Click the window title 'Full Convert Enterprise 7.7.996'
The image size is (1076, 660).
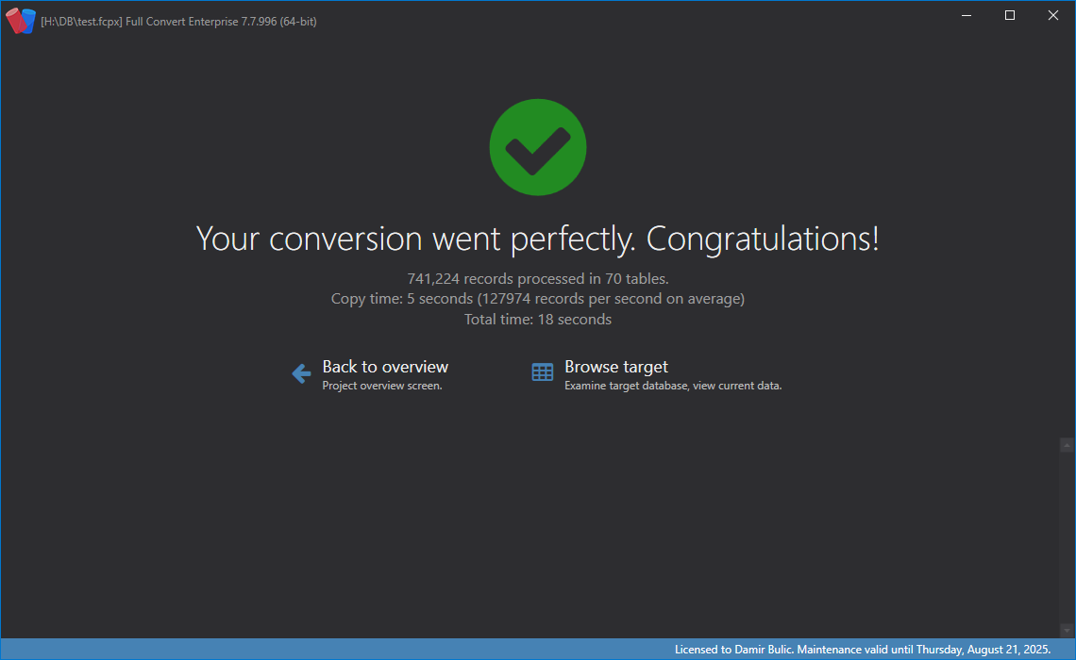click(x=179, y=22)
